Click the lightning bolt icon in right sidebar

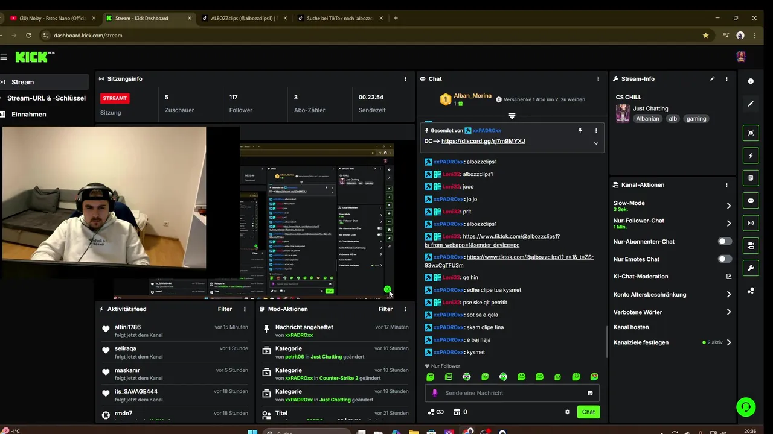[x=751, y=156]
